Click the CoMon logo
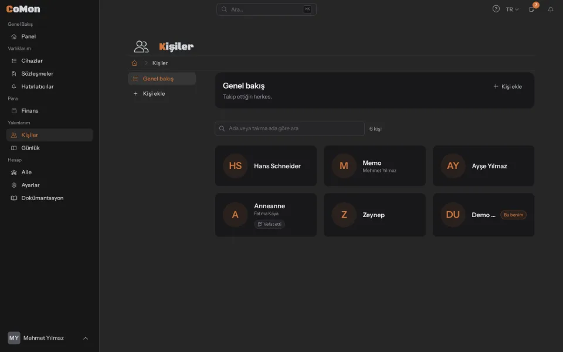563x352 pixels. click(23, 9)
